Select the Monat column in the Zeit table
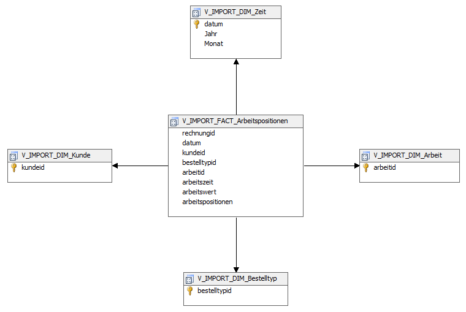466x312 pixels. [214, 44]
